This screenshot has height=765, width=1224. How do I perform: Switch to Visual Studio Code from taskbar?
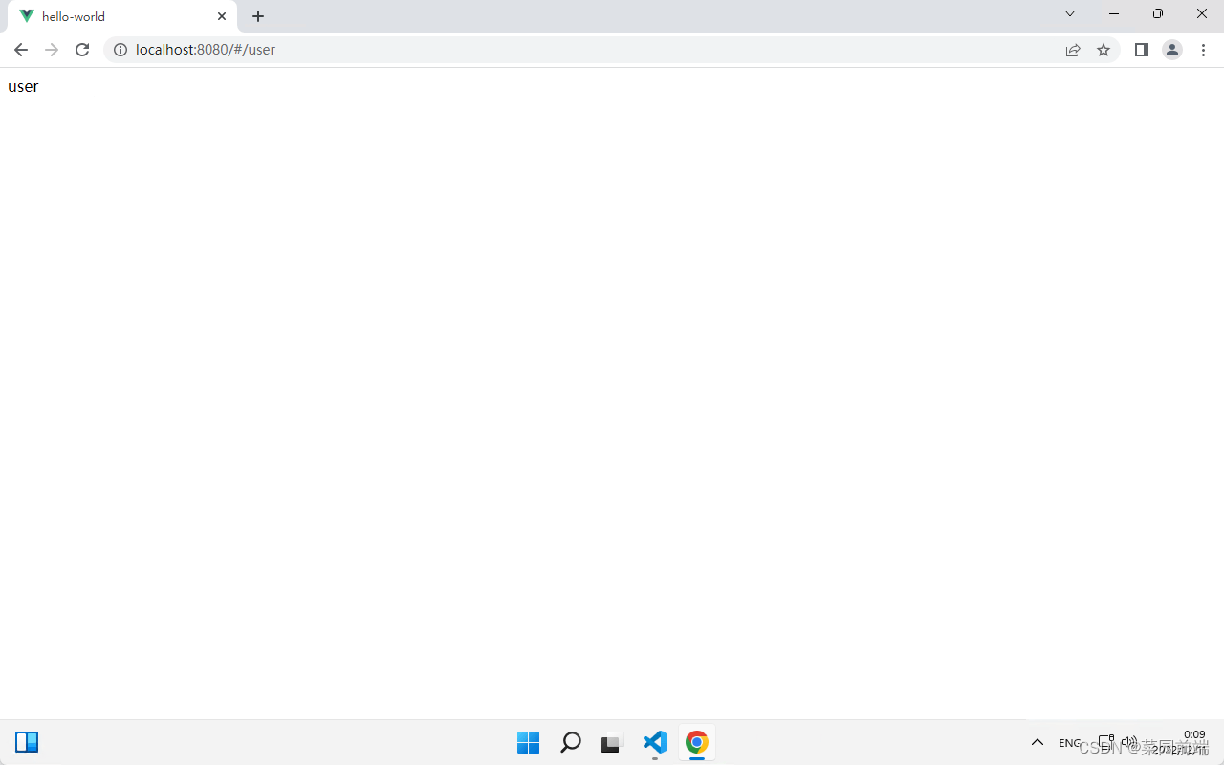[x=654, y=742]
